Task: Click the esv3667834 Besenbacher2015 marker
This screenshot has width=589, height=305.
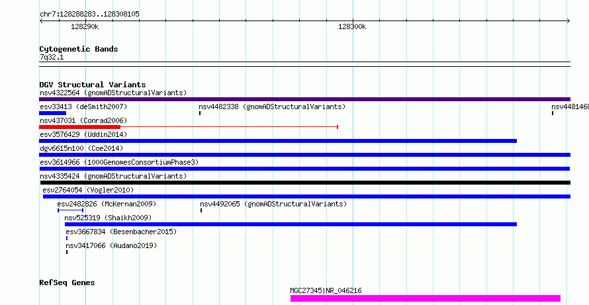Action: tap(67, 238)
